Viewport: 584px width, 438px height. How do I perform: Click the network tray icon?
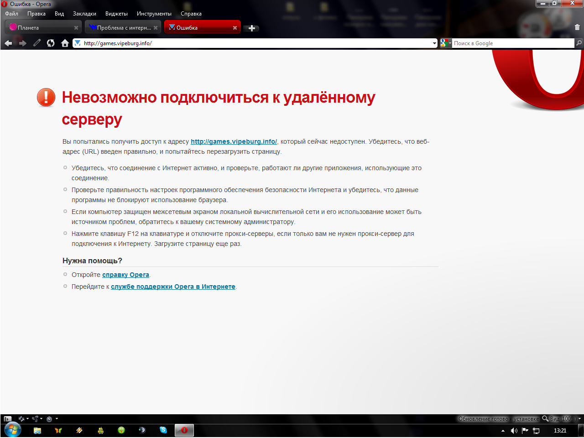point(537,431)
